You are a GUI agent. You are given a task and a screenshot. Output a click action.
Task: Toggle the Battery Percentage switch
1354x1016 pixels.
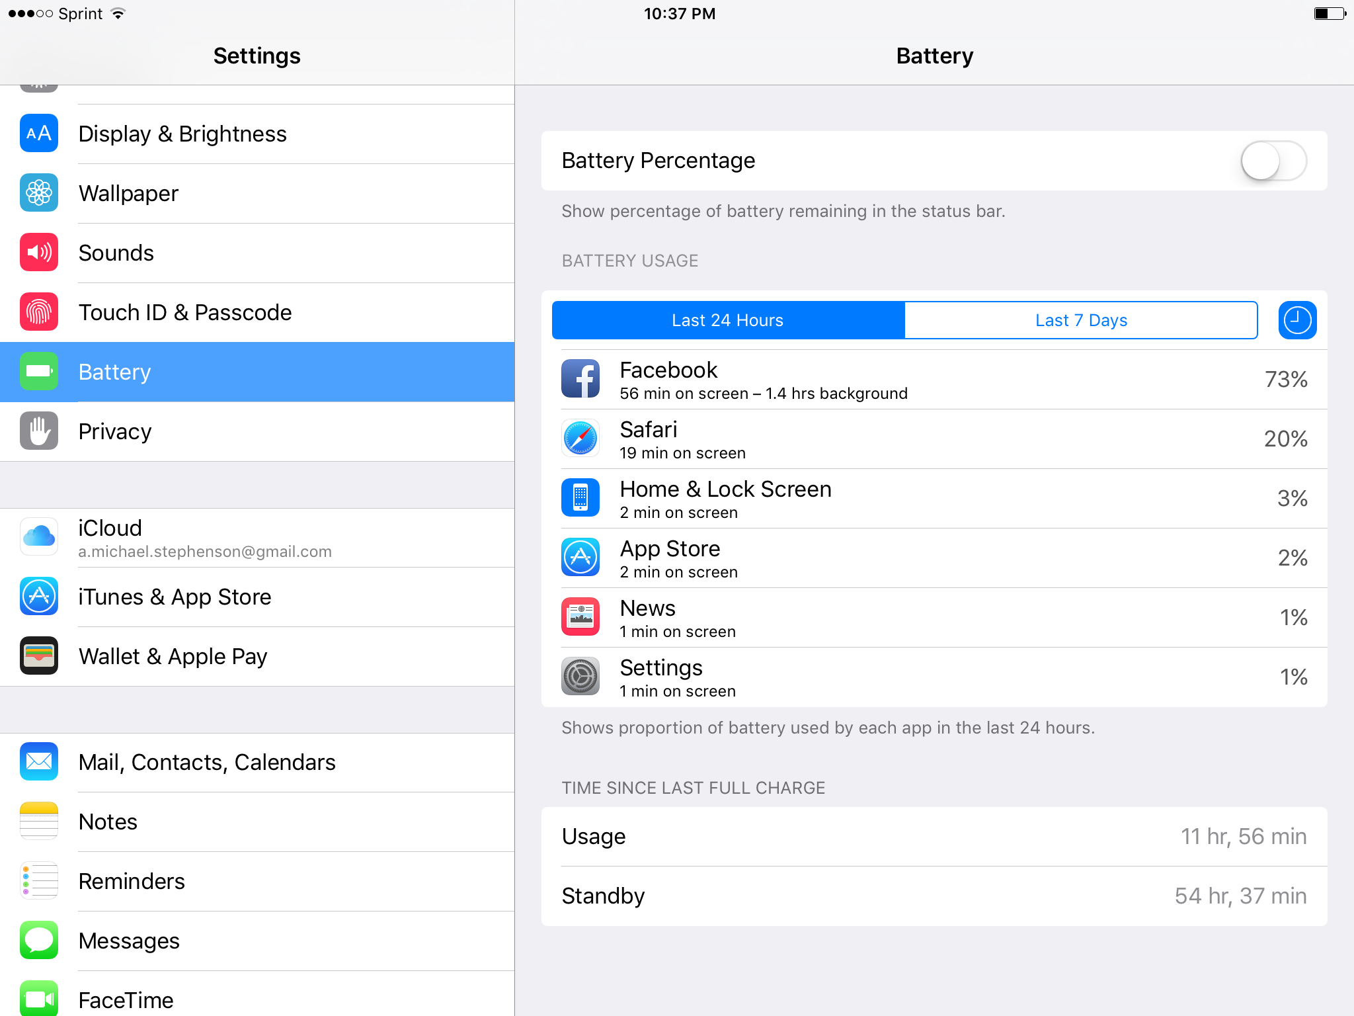(1273, 161)
